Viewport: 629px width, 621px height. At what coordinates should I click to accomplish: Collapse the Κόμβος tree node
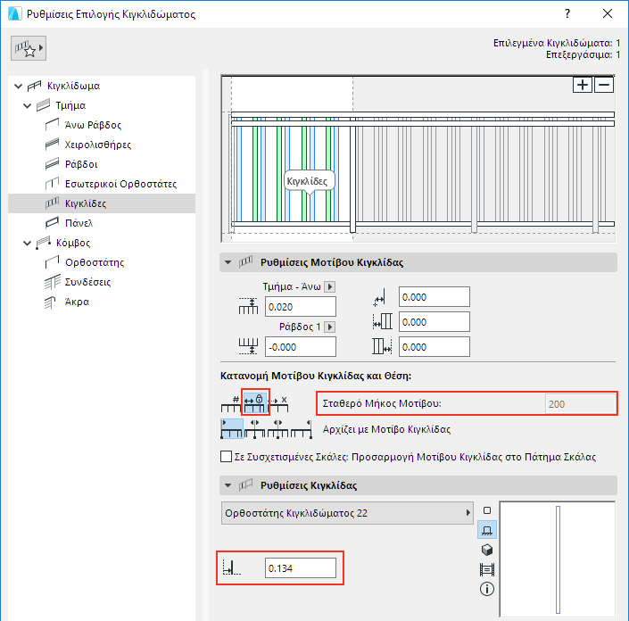(x=28, y=243)
